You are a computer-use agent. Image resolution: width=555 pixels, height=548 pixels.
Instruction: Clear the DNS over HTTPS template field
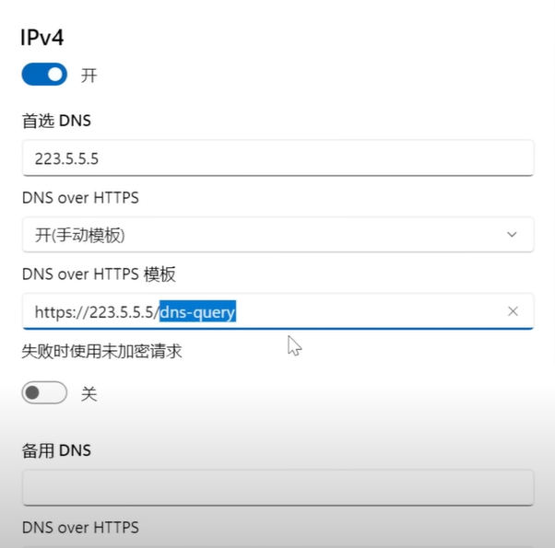pos(513,311)
